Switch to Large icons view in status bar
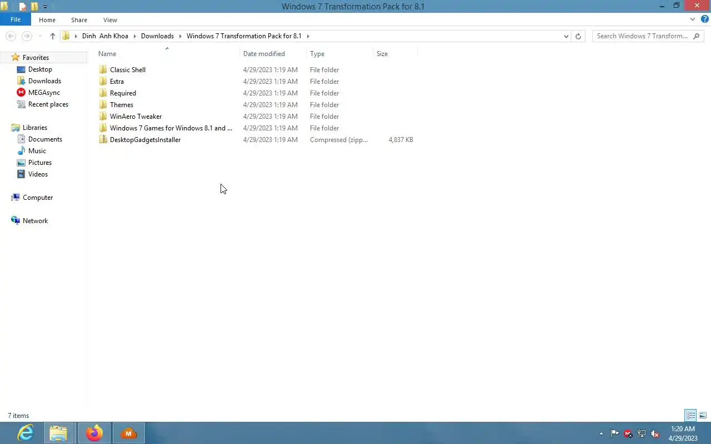 click(703, 415)
